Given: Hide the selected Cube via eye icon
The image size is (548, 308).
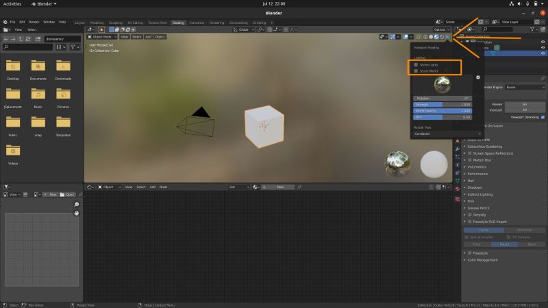Looking at the screenshot, I should coord(543,53).
